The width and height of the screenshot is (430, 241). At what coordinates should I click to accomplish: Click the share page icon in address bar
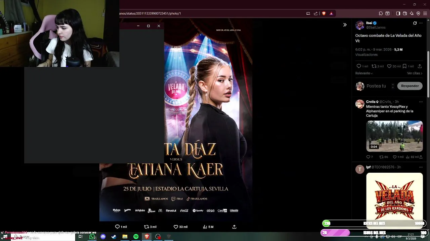[316, 13]
